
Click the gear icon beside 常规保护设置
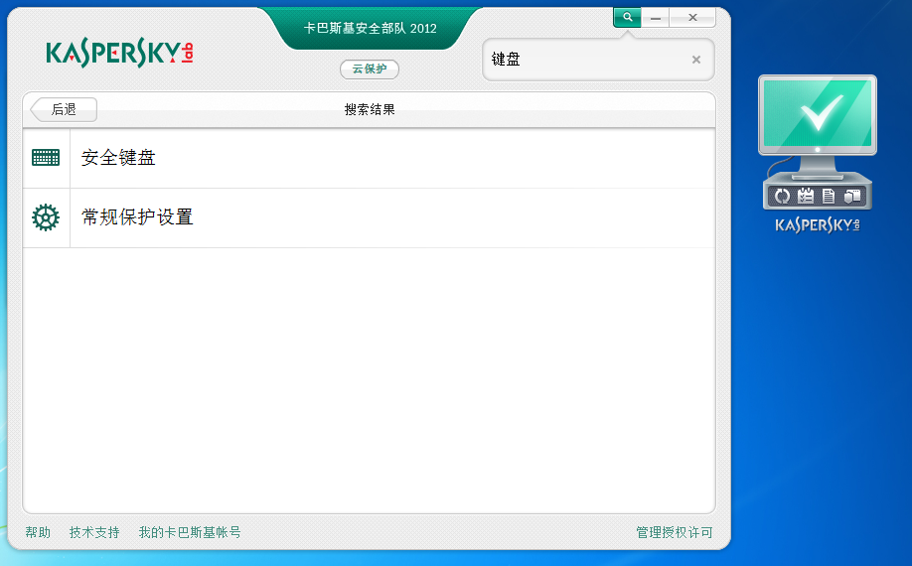(46, 217)
